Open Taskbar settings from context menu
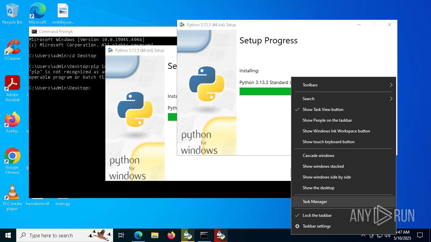431x242 pixels. click(343, 226)
